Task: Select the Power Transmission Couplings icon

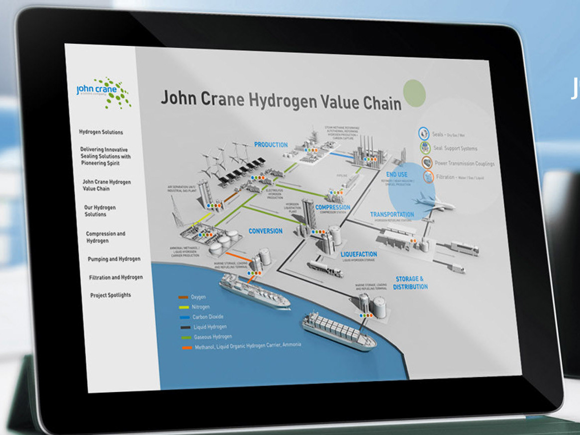Action: tap(427, 162)
